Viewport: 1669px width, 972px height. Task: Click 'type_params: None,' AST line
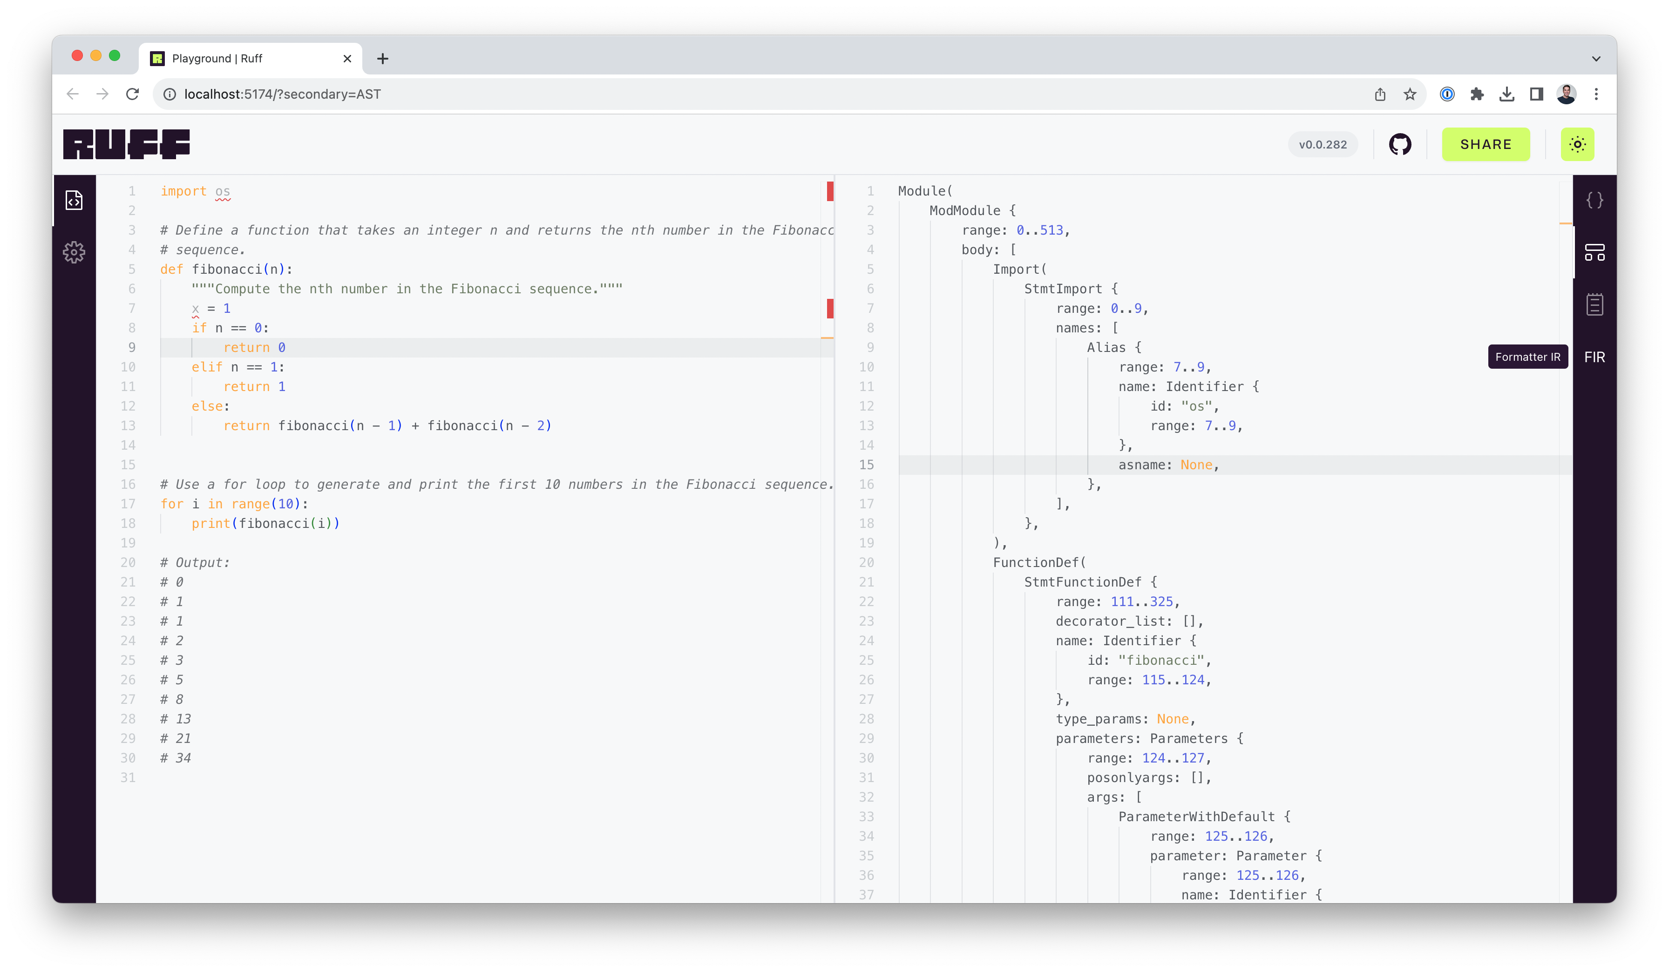coord(1125,718)
